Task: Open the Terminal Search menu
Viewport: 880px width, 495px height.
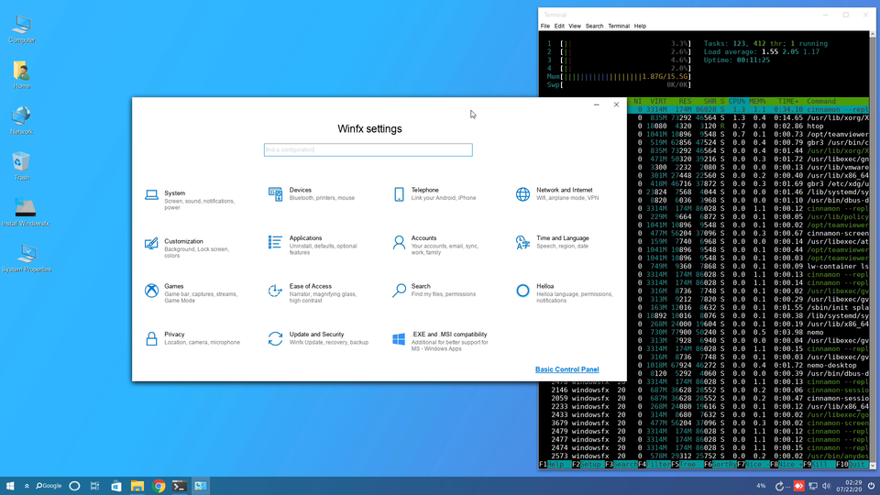Action: (594, 27)
